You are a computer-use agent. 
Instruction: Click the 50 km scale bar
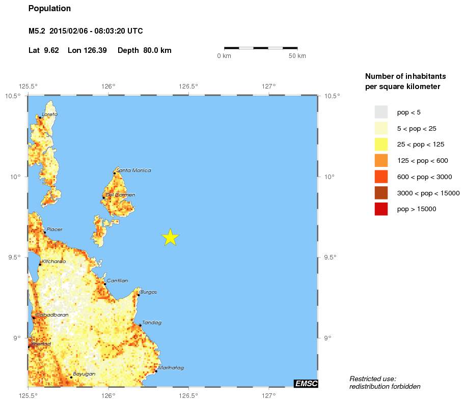(261, 48)
